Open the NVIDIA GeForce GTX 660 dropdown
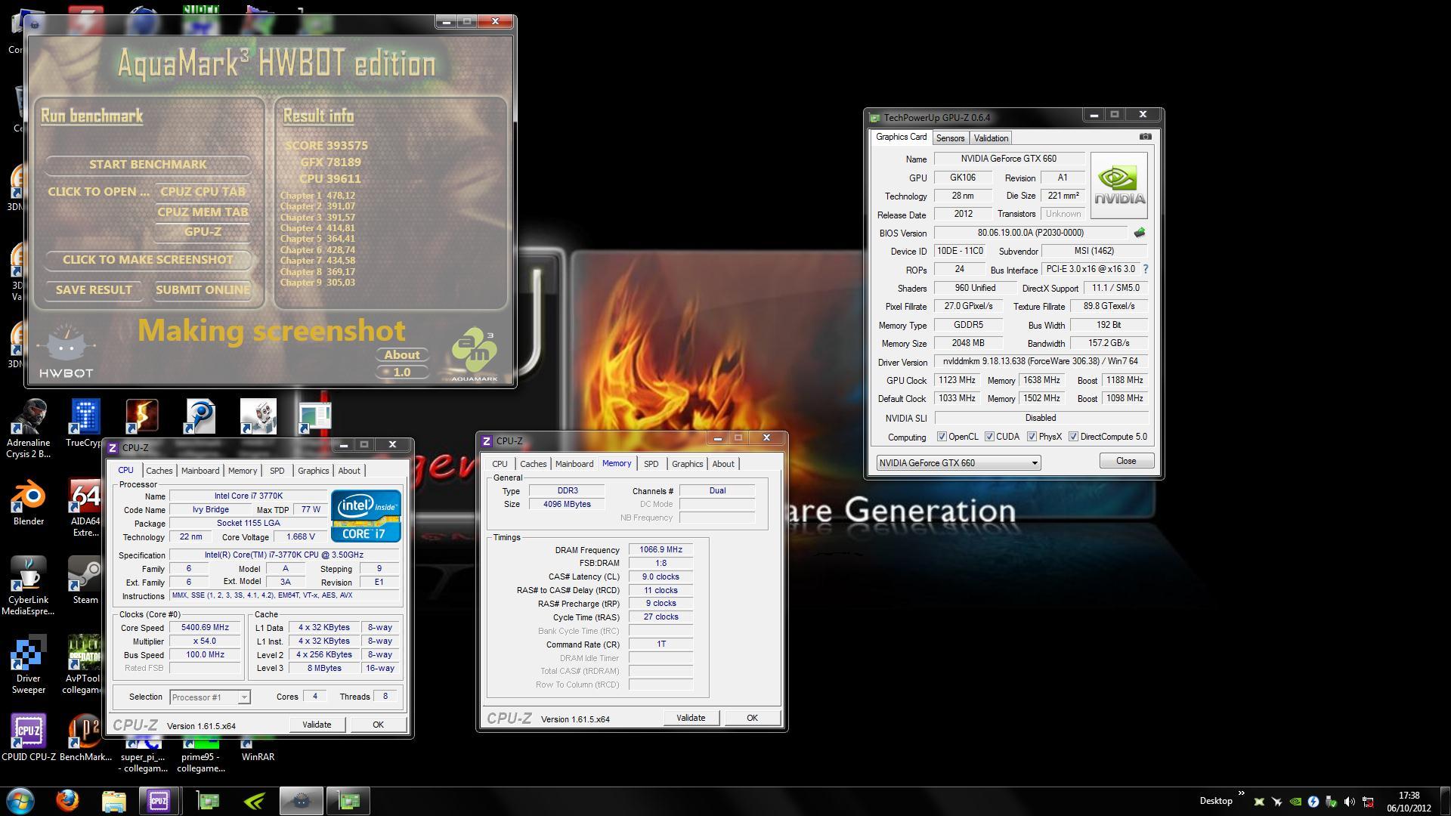The width and height of the screenshot is (1451, 816). 958,462
